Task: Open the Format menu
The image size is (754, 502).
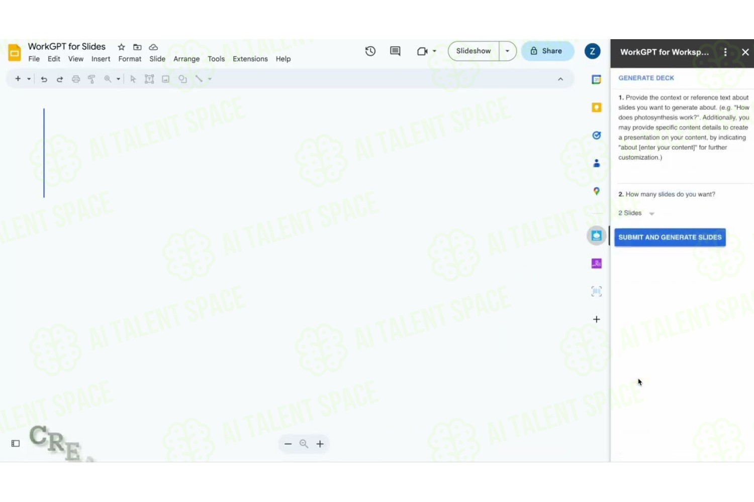Action: coord(130,59)
